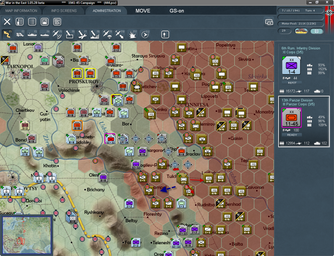This screenshot has width=334, height=256.
Task: Select Air transfer (F10) mode
Action: [x=119, y=34]
